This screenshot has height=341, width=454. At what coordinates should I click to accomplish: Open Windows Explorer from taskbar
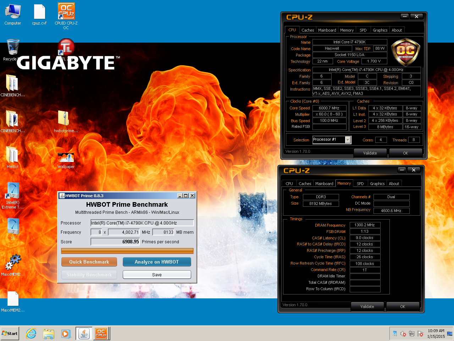(x=49, y=334)
